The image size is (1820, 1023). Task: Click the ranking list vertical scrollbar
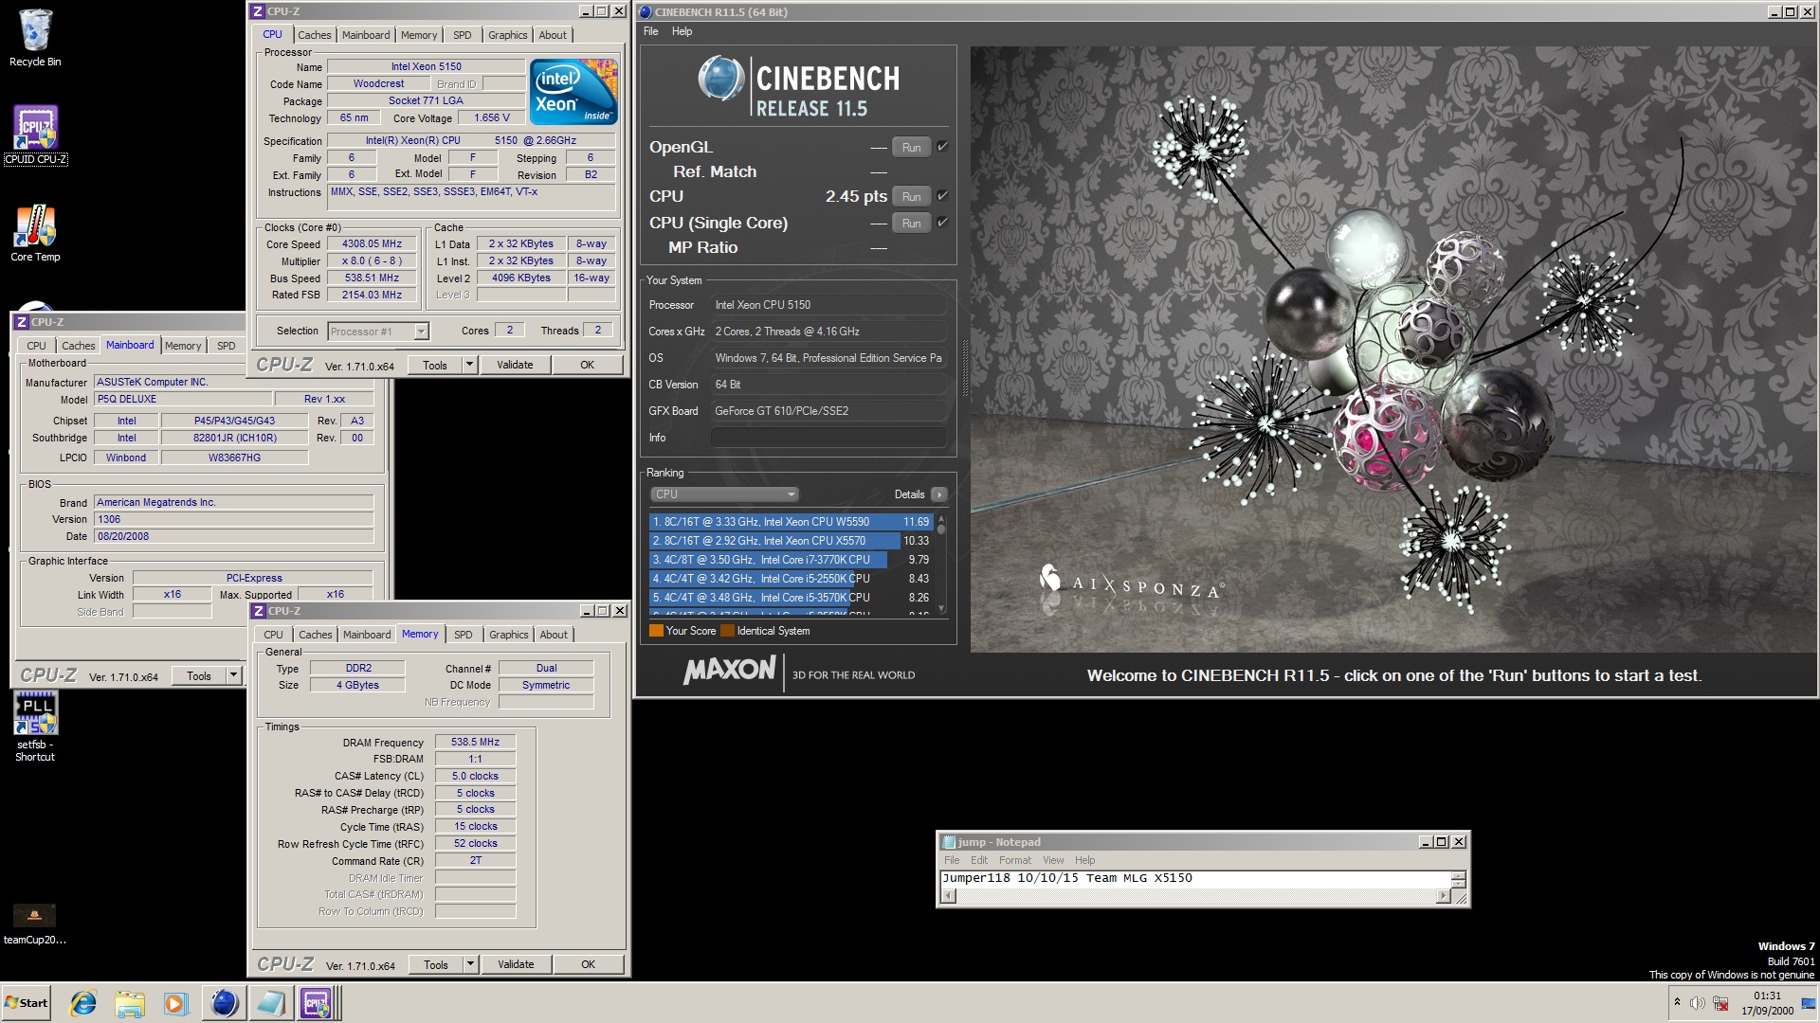[941, 565]
